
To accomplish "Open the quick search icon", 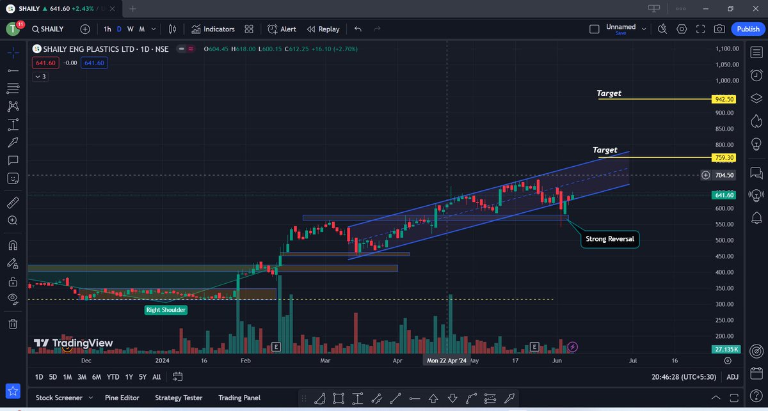I will [x=662, y=29].
